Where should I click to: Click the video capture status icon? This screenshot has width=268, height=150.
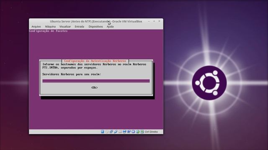tap(129, 132)
